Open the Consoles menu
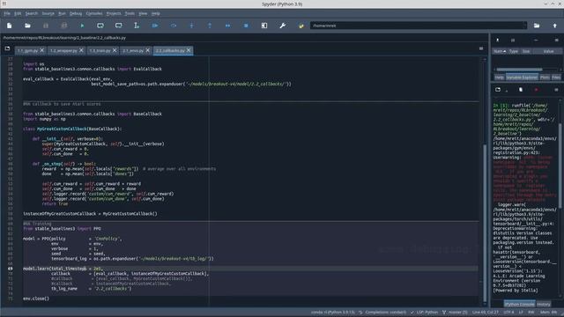 click(94, 13)
